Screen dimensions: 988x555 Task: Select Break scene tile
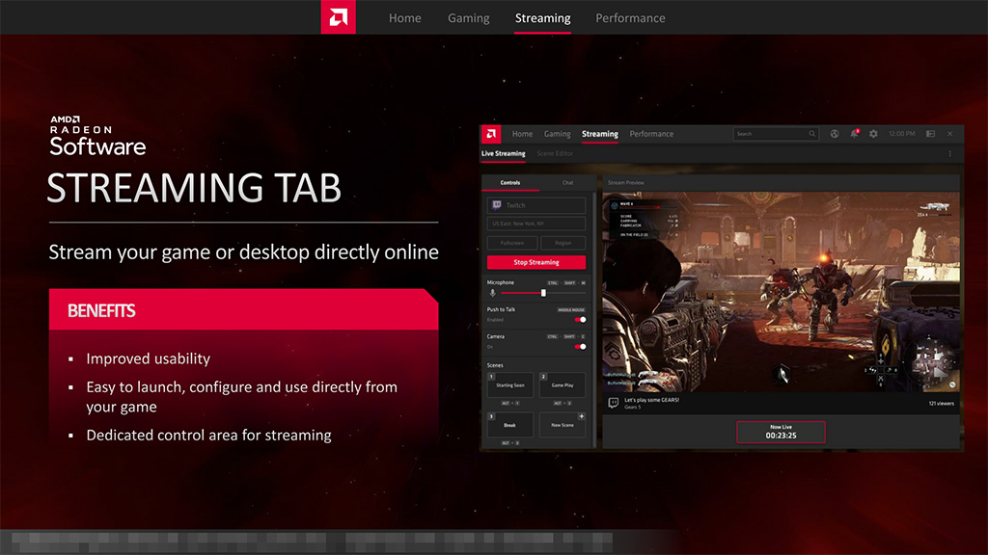coord(509,425)
